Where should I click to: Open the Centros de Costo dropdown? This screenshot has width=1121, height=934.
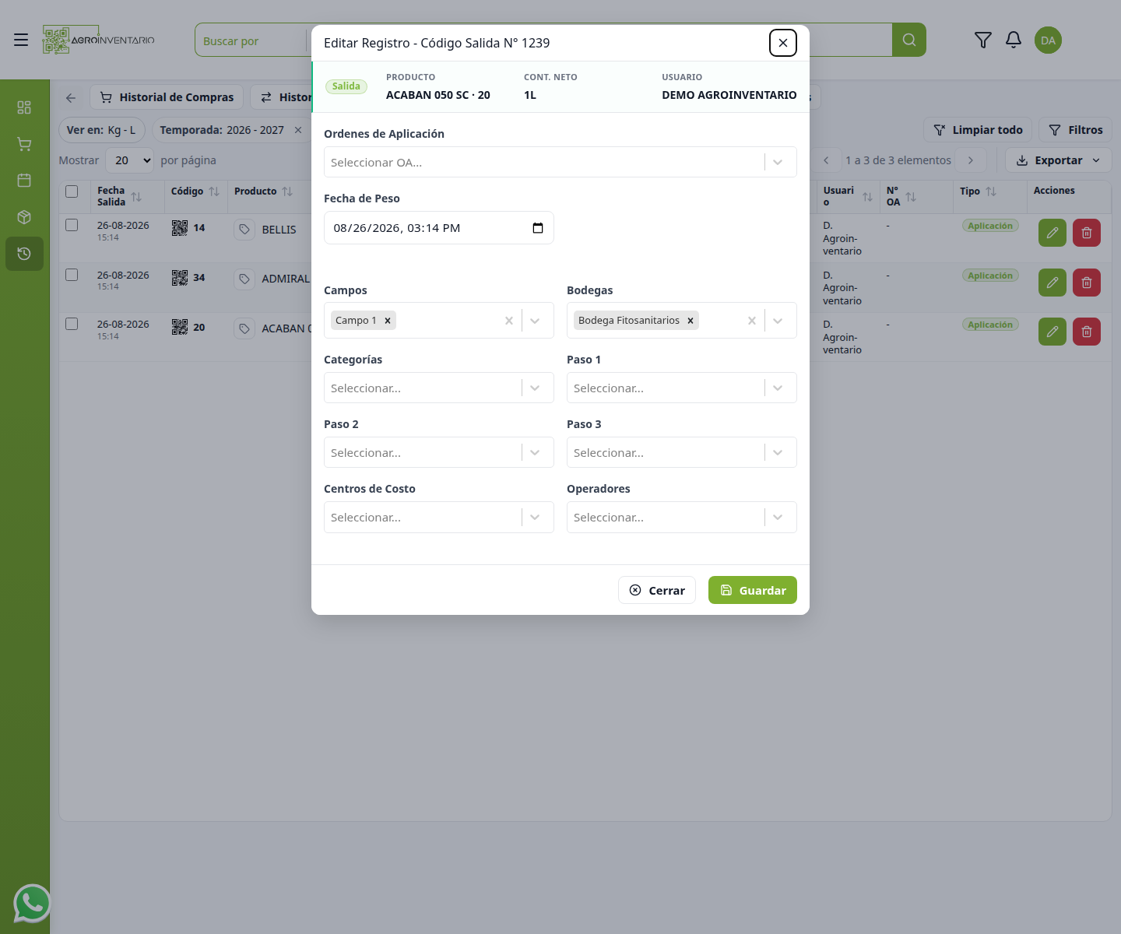[x=439, y=517]
